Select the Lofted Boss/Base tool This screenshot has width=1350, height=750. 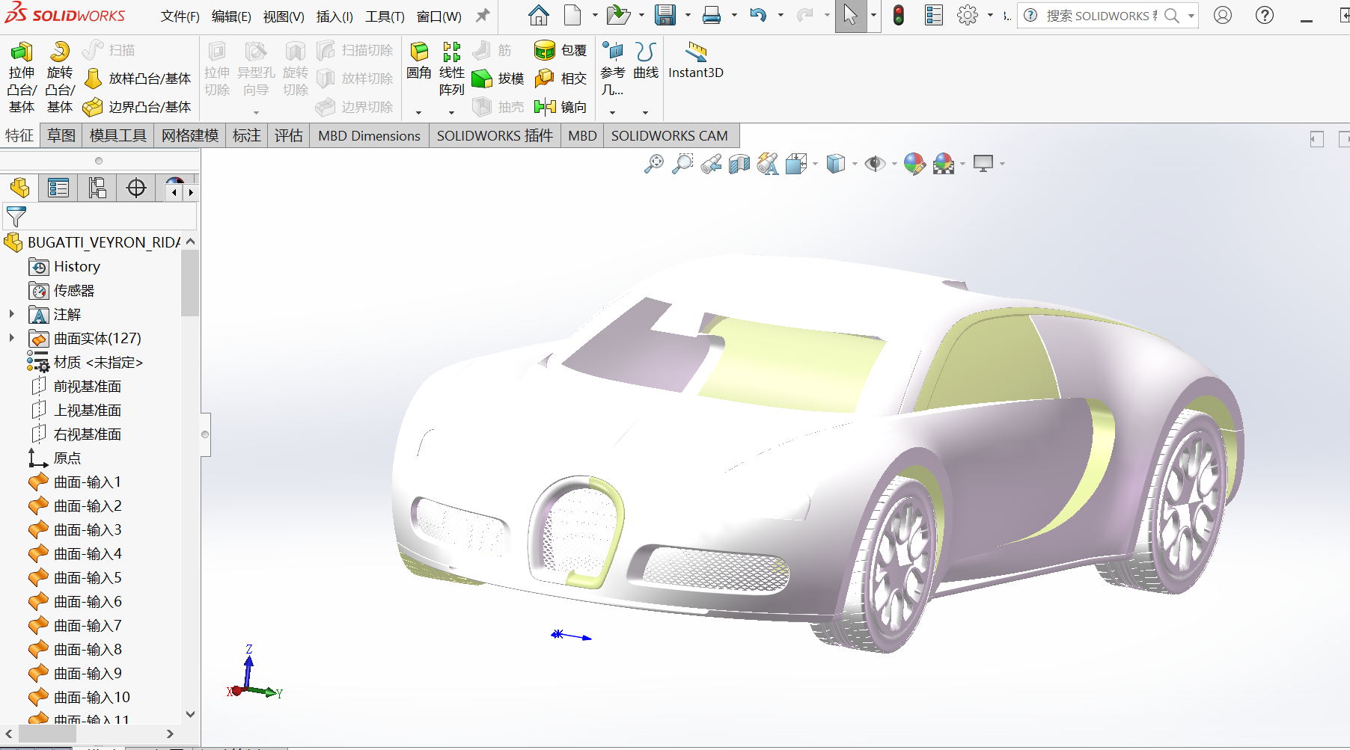click(137, 79)
